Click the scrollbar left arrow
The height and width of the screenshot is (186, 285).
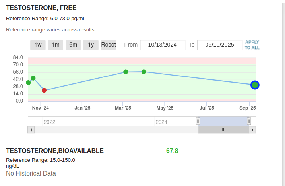click(x=31, y=130)
